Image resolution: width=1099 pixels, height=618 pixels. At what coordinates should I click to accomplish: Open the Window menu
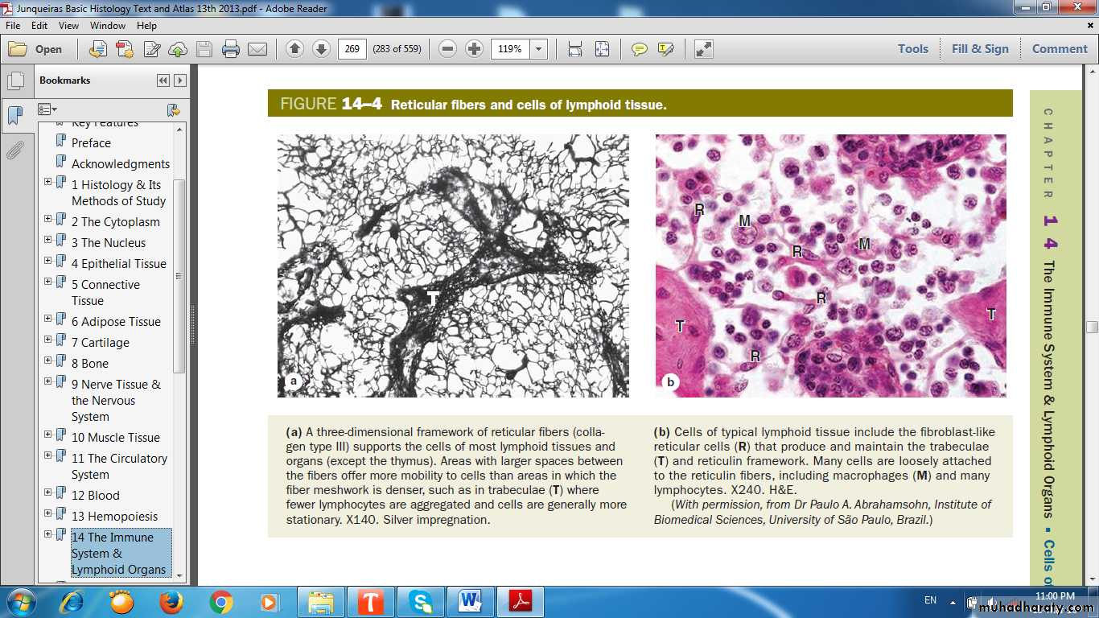(107, 26)
